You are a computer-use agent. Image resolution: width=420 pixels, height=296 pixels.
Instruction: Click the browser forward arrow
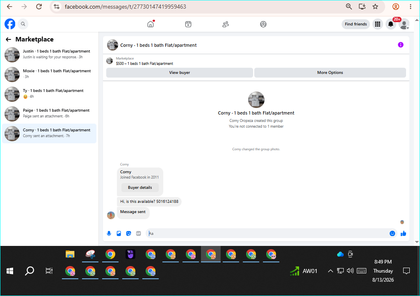[24, 7]
